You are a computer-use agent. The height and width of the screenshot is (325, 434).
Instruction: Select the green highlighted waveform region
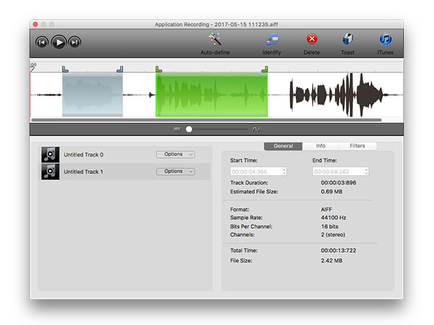coord(211,95)
